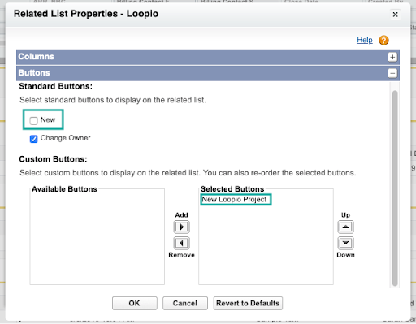Click the Remove left-arrow button

coord(181,243)
